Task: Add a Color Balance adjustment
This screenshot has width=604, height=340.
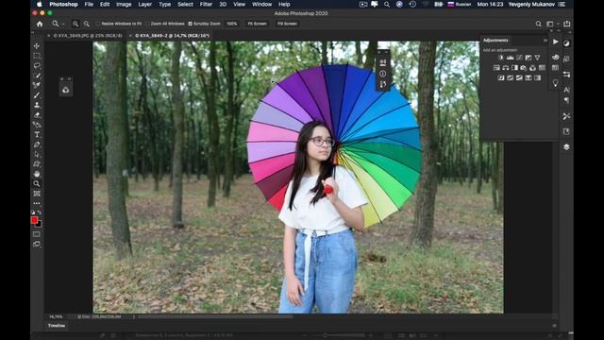Action: [x=506, y=67]
